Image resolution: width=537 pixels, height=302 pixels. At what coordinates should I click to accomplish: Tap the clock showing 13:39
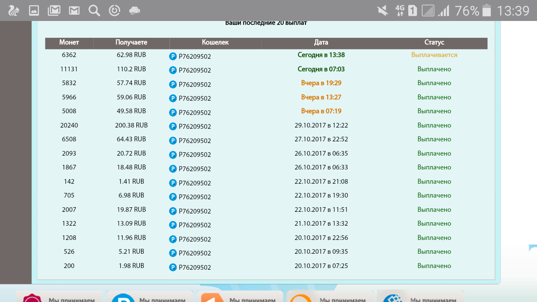coord(513,10)
